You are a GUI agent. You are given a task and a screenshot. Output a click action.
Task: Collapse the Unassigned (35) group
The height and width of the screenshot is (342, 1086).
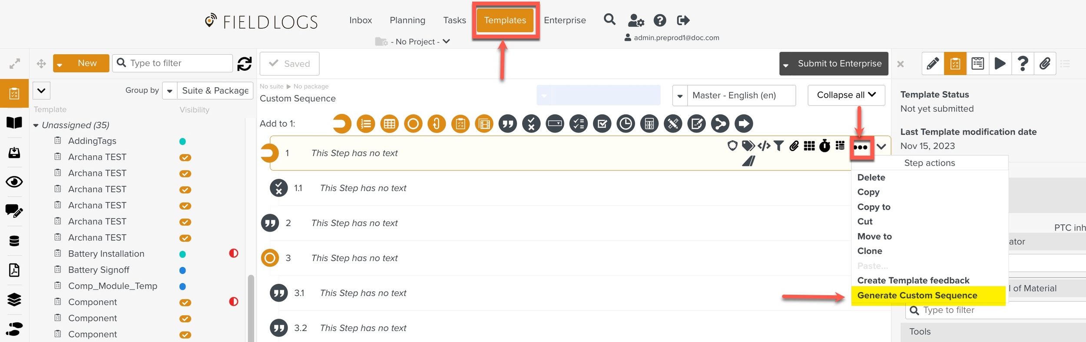pyautogui.click(x=36, y=125)
